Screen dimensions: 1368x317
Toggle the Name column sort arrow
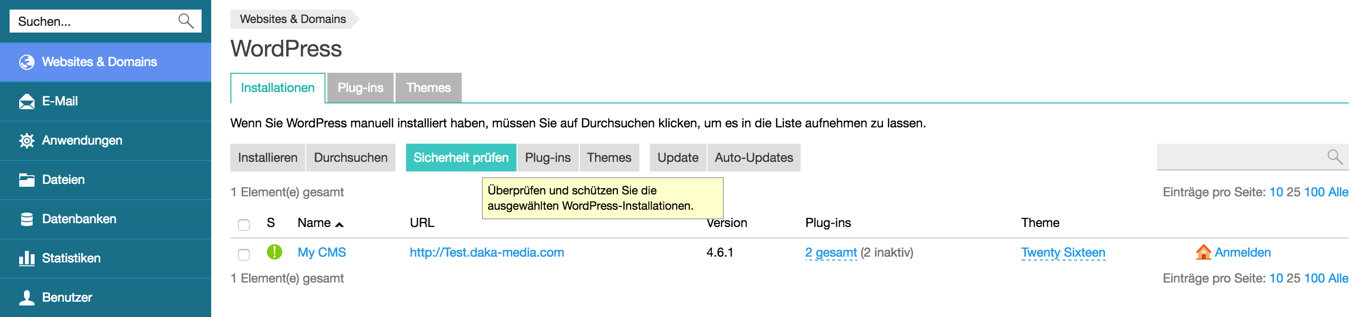click(x=340, y=223)
